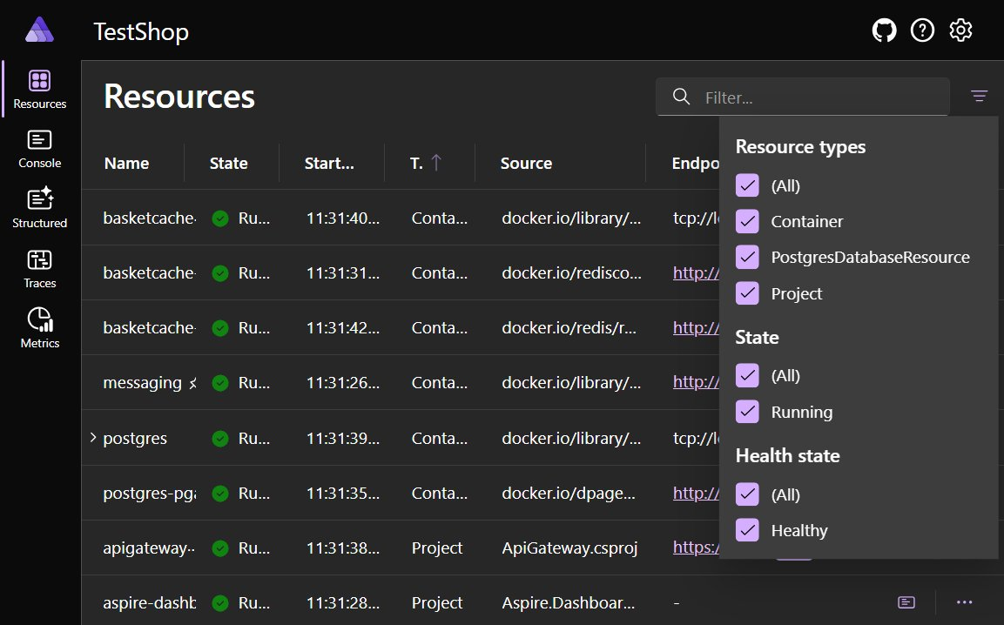The image size is (1004, 625).
Task: Open the dashboard settings gear
Action: [x=960, y=29]
